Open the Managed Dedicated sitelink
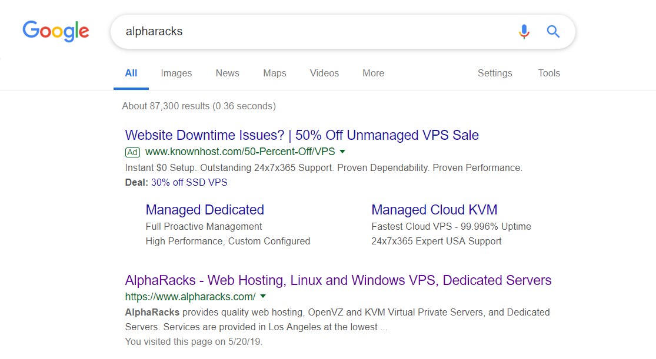 (205, 209)
